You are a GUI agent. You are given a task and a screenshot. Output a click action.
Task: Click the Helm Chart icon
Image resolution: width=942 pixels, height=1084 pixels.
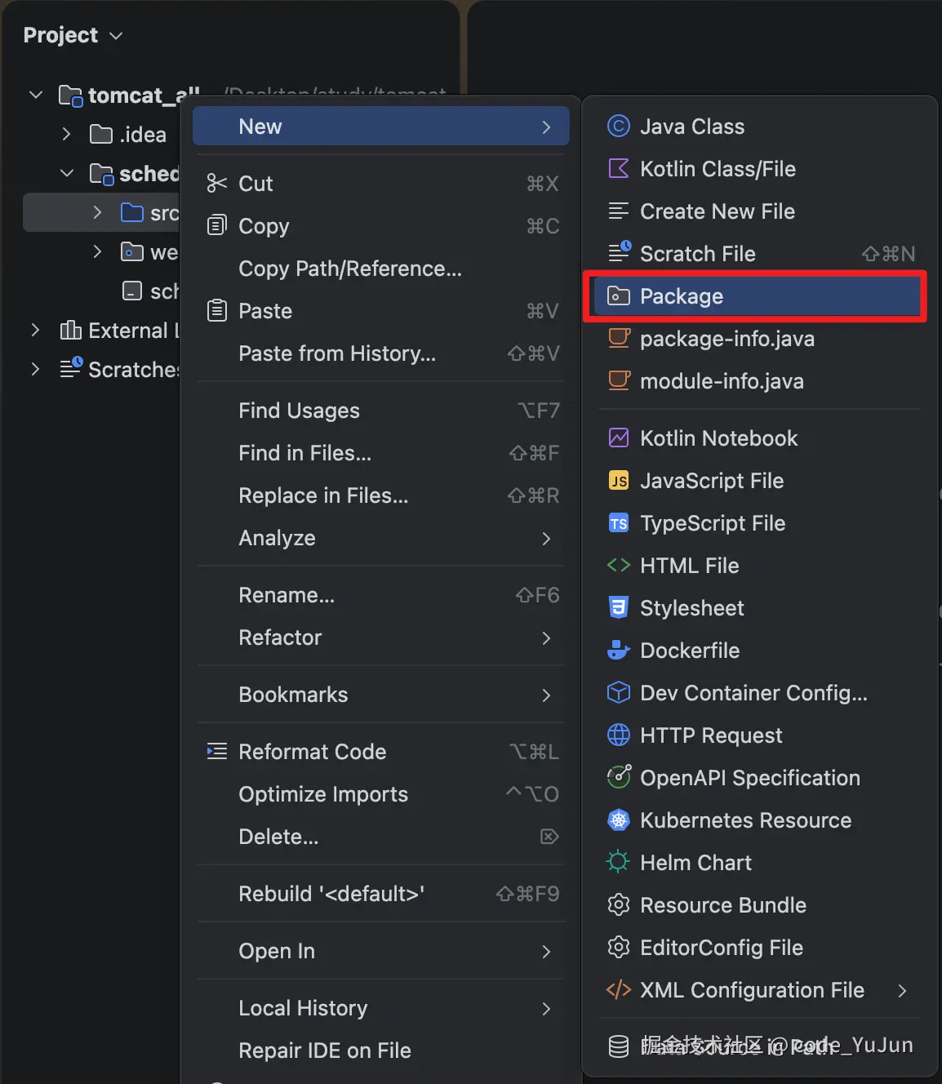click(619, 863)
